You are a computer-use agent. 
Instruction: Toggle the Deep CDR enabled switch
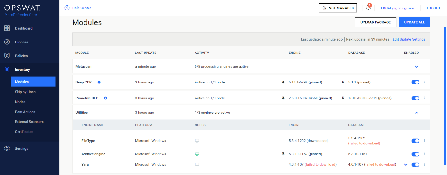415,82
